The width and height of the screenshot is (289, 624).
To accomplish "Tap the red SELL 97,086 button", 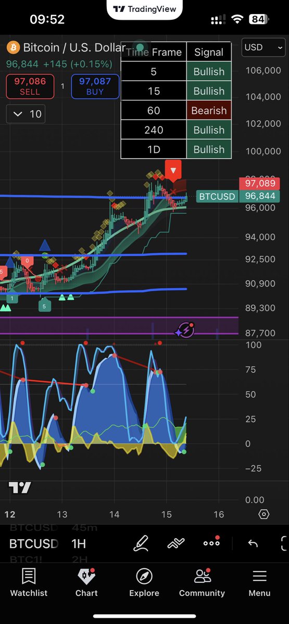I will 30,86.
